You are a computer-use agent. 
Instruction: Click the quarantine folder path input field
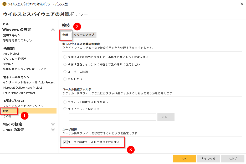(112, 117)
